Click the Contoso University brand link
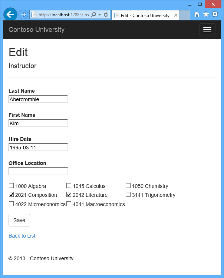 coord(36,30)
